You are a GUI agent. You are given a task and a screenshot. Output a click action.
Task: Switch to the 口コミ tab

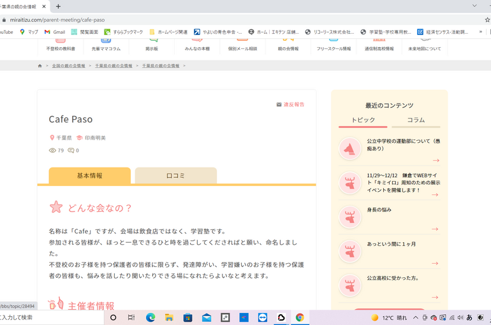click(175, 176)
